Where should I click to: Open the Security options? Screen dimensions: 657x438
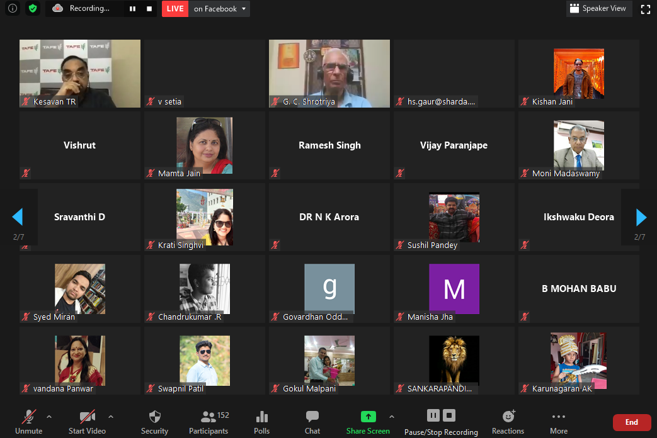[154, 422]
